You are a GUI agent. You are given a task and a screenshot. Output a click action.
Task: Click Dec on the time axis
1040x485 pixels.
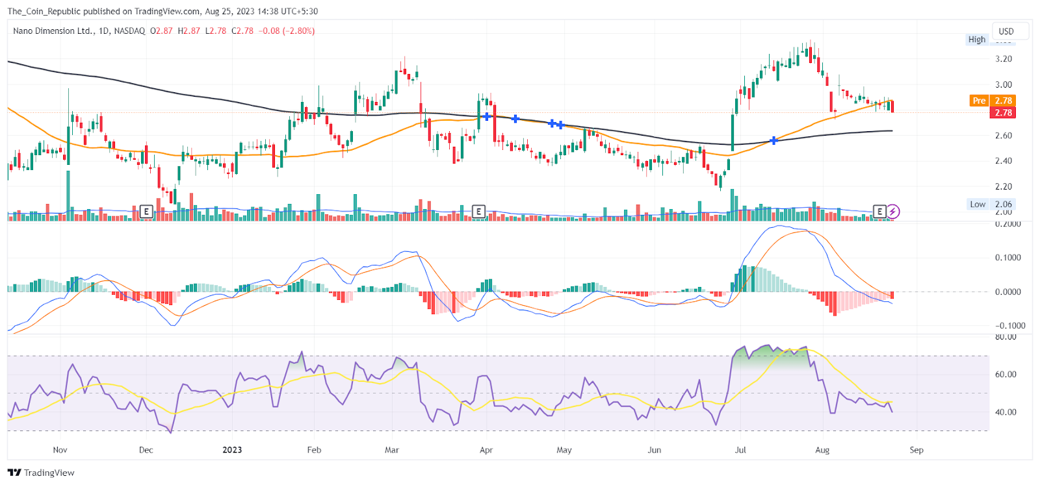coord(146,450)
